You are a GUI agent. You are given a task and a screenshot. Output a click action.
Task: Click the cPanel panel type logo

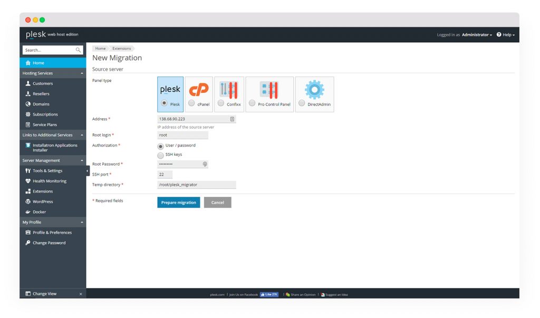[x=199, y=90]
